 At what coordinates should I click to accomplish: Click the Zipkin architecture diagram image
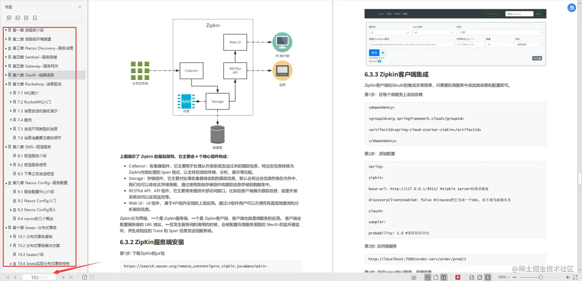click(211, 85)
